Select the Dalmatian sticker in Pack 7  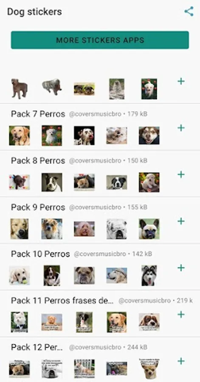pyautogui.click(x=84, y=135)
